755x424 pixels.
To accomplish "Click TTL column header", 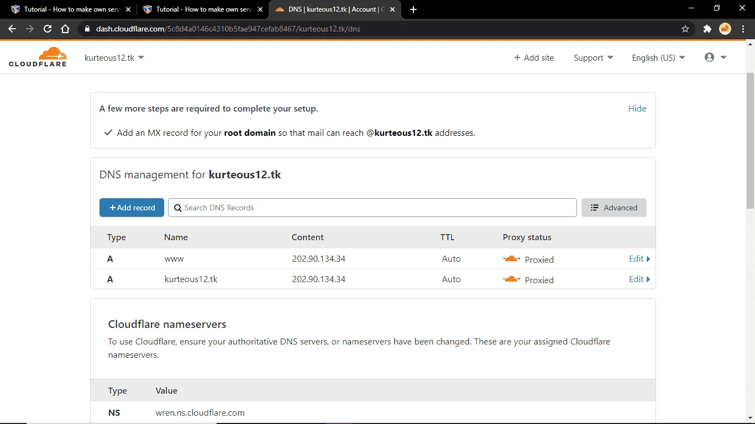I will [x=447, y=237].
